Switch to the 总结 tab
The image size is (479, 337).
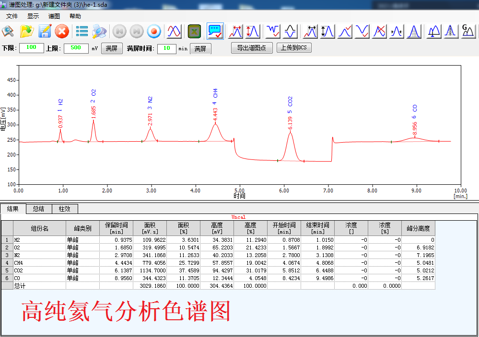pos(39,209)
